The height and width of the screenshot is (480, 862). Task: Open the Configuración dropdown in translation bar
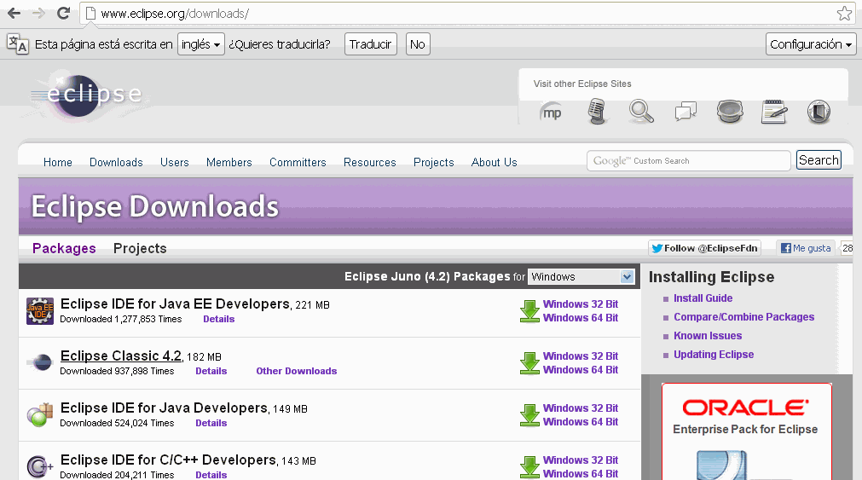811,44
